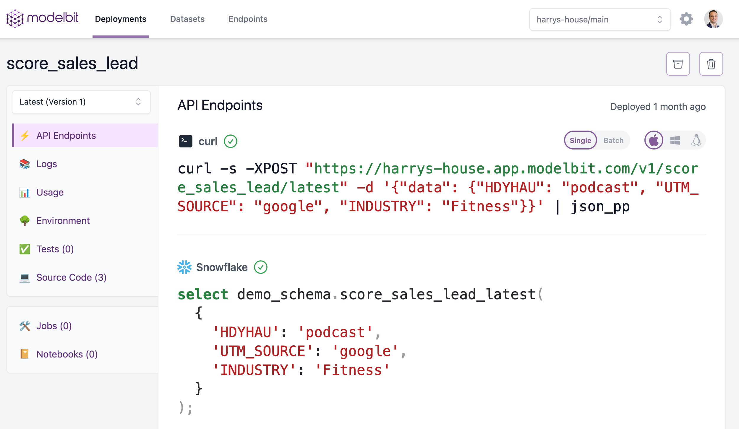Open Tests (0) from the sidebar
The width and height of the screenshot is (739, 429).
click(55, 249)
